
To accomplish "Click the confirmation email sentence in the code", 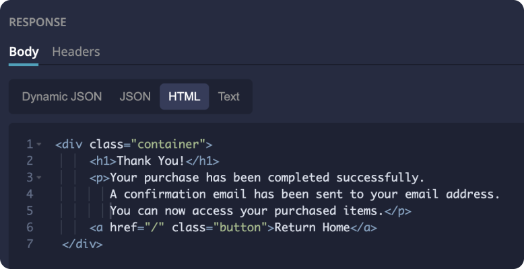I will tap(304, 194).
